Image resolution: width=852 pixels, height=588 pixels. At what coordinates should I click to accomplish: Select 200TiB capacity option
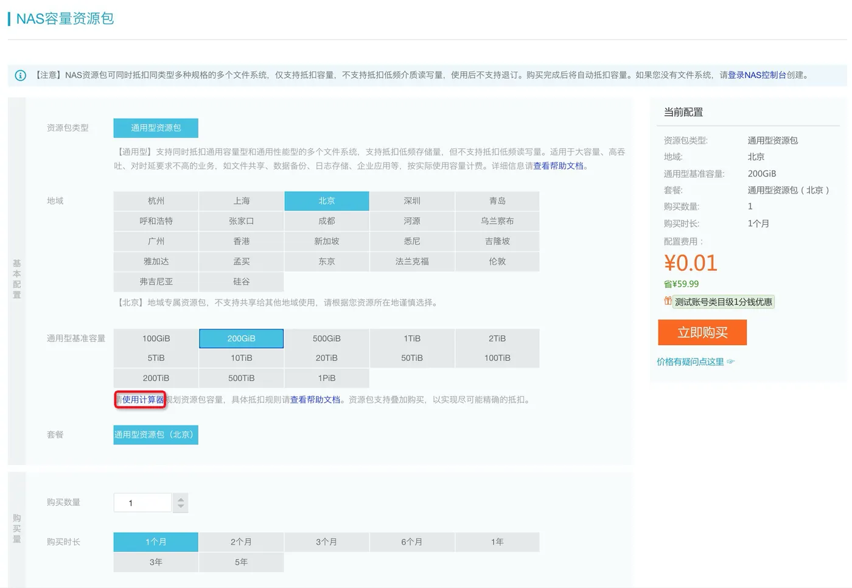pyautogui.click(x=156, y=378)
